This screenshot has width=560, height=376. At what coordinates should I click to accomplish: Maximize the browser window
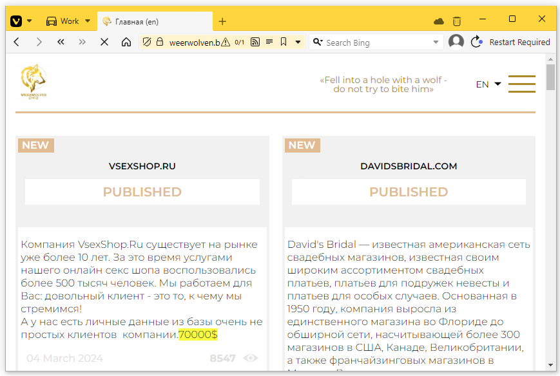(512, 19)
